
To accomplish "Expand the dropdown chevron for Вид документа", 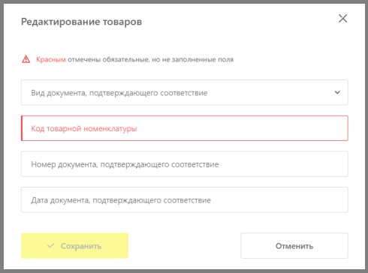I will [337, 92].
